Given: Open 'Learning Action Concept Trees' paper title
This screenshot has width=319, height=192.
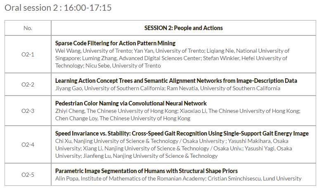Looking at the screenshot, I should [176, 81].
